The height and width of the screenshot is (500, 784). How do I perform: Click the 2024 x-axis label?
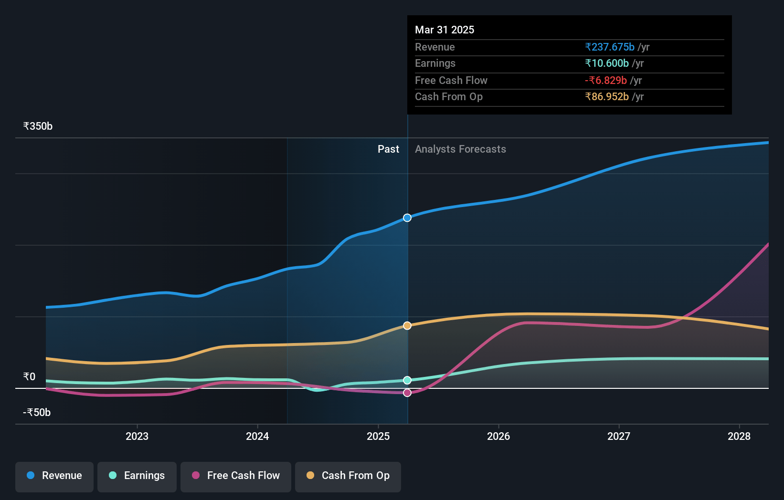[x=257, y=436]
